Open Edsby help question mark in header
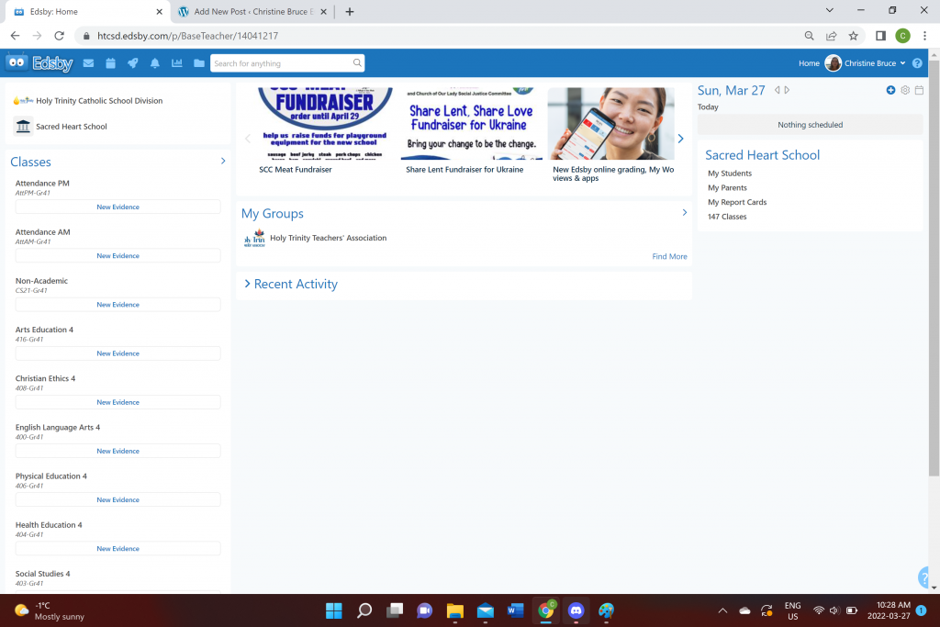Viewport: 940px width, 627px height. pos(917,63)
